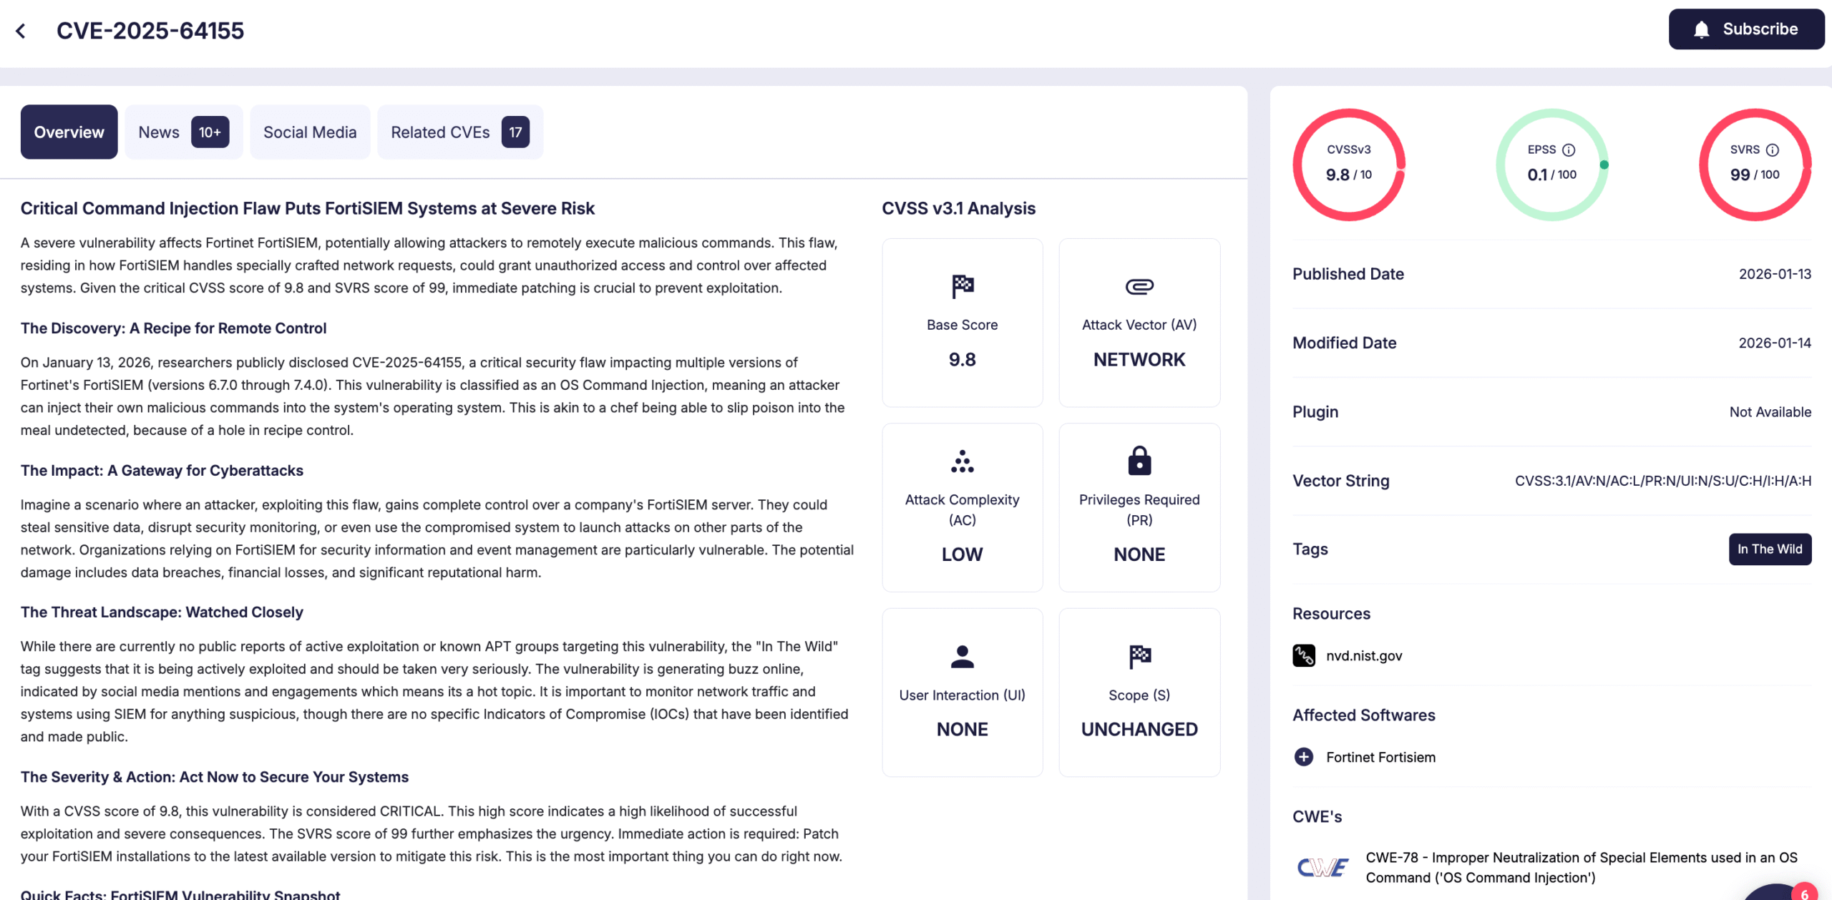Click the Scope flag icon
The height and width of the screenshot is (900, 1832).
point(1139,656)
